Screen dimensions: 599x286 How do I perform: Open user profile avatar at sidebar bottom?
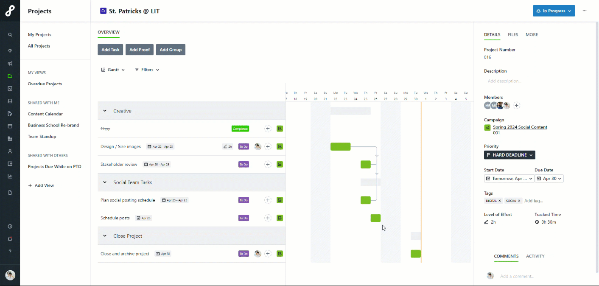tap(10, 275)
